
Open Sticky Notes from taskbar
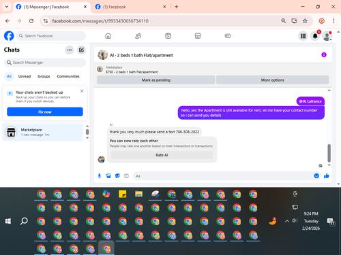click(x=123, y=194)
